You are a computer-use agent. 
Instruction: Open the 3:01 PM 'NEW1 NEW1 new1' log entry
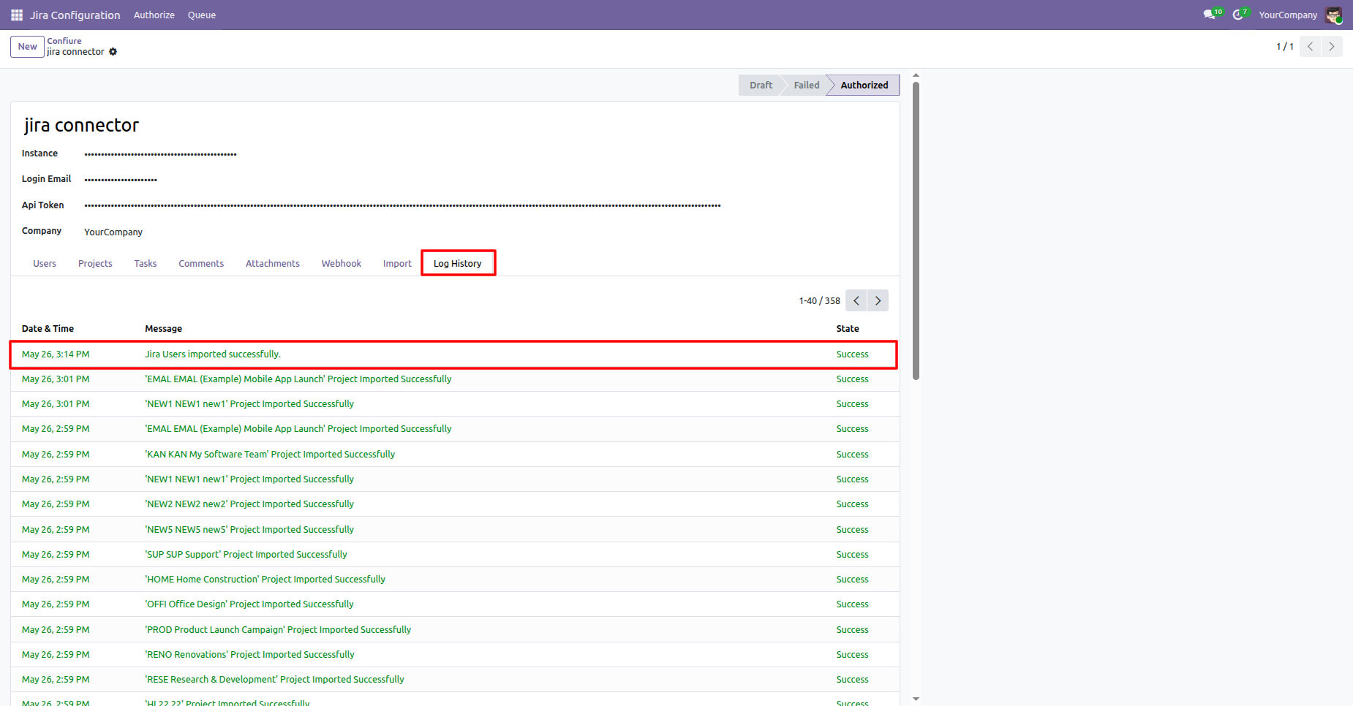point(455,404)
